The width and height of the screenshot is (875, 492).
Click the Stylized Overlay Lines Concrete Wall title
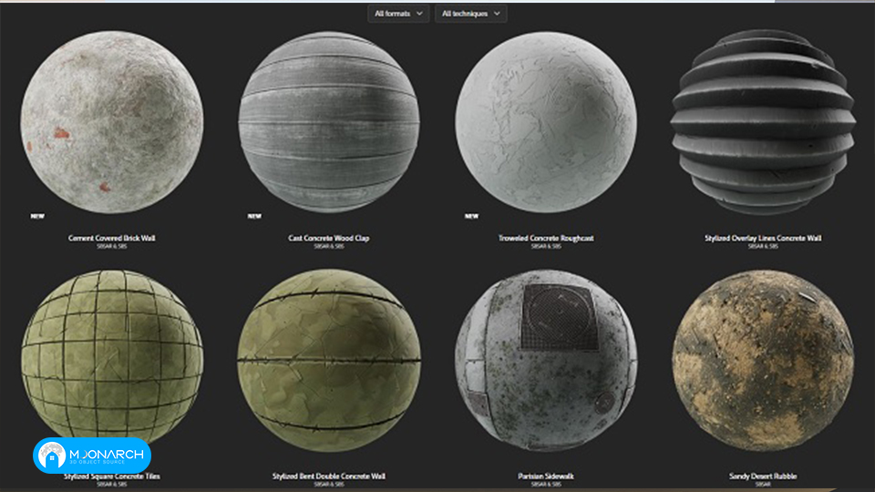tap(763, 238)
